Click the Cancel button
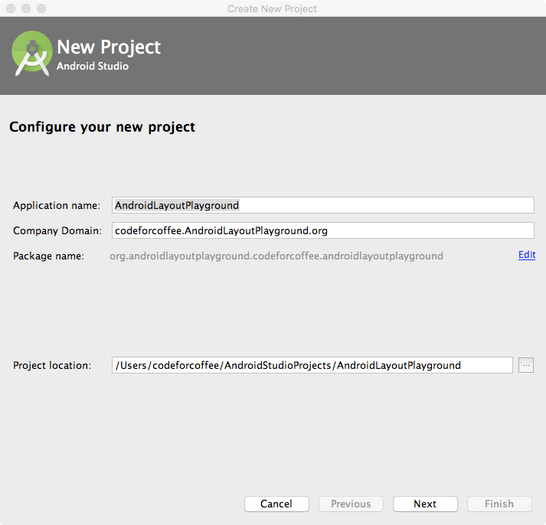546x525 pixels. [x=276, y=504]
